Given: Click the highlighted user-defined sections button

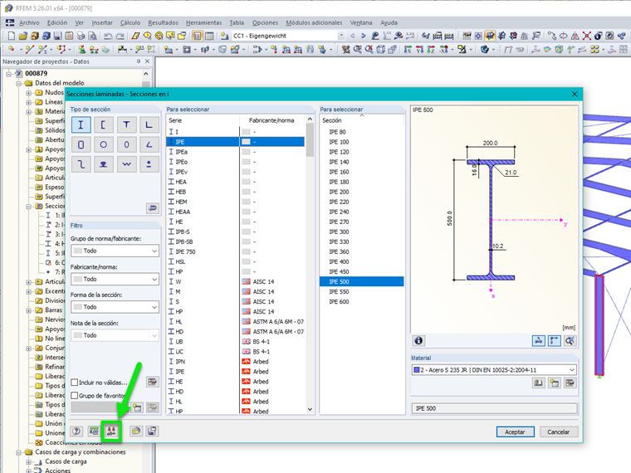Looking at the screenshot, I should point(111,432).
